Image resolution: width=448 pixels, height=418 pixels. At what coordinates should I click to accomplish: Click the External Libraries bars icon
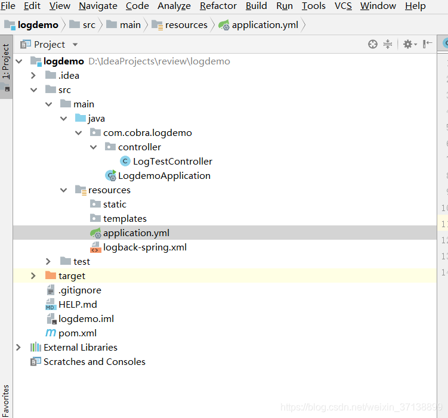pyautogui.click(x=36, y=347)
